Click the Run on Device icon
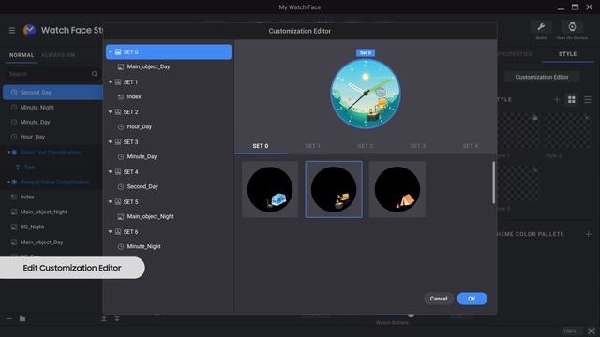This screenshot has height=337, width=600. pos(572,27)
